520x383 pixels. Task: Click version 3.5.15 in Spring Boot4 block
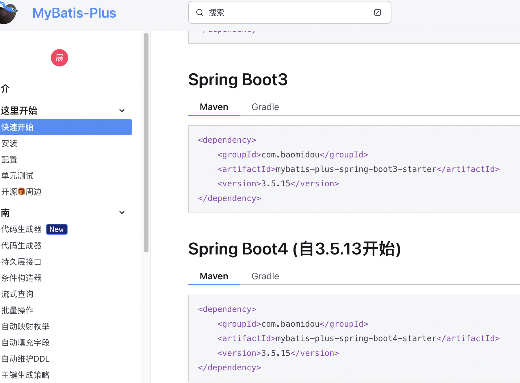[276, 353]
